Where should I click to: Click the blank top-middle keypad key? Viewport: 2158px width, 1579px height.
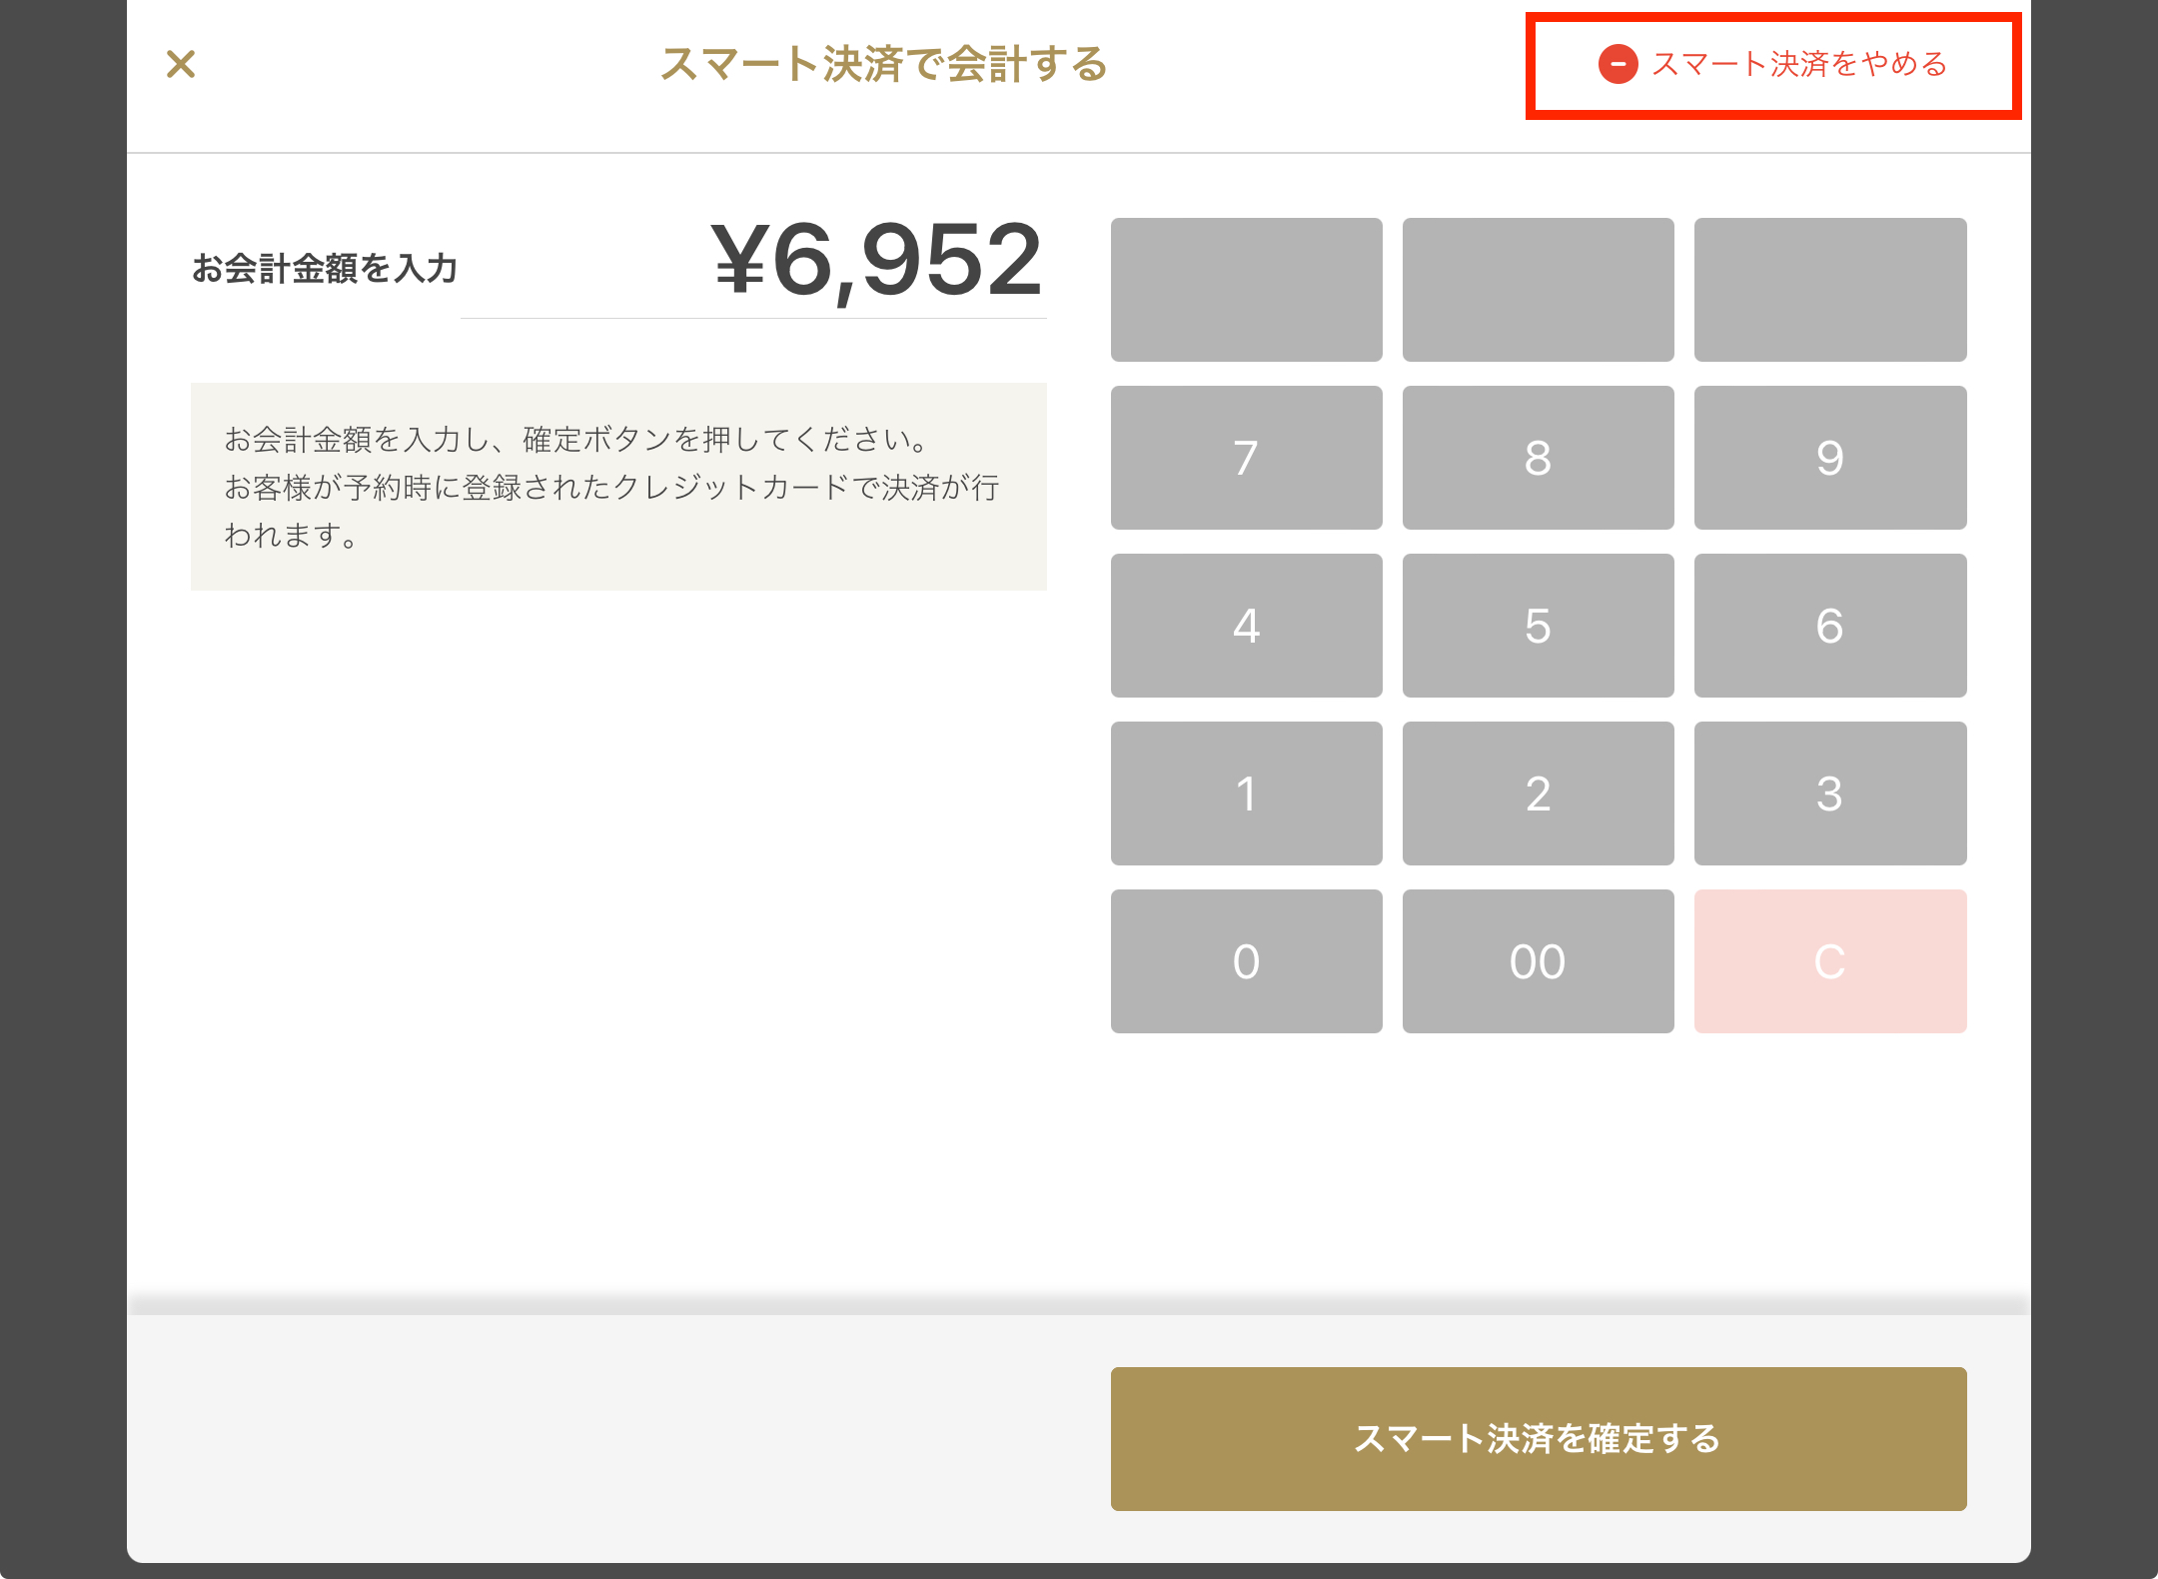click(1538, 290)
